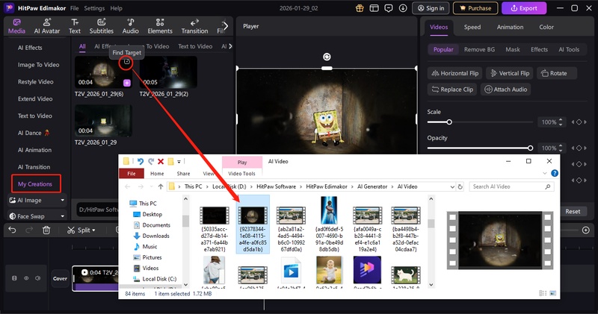Click the Cover button on timeline
The image size is (598, 314).
click(x=60, y=279)
